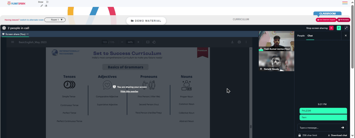355x138 pixels.
Task: Open PDF more actions menu
Action: coord(246,42)
